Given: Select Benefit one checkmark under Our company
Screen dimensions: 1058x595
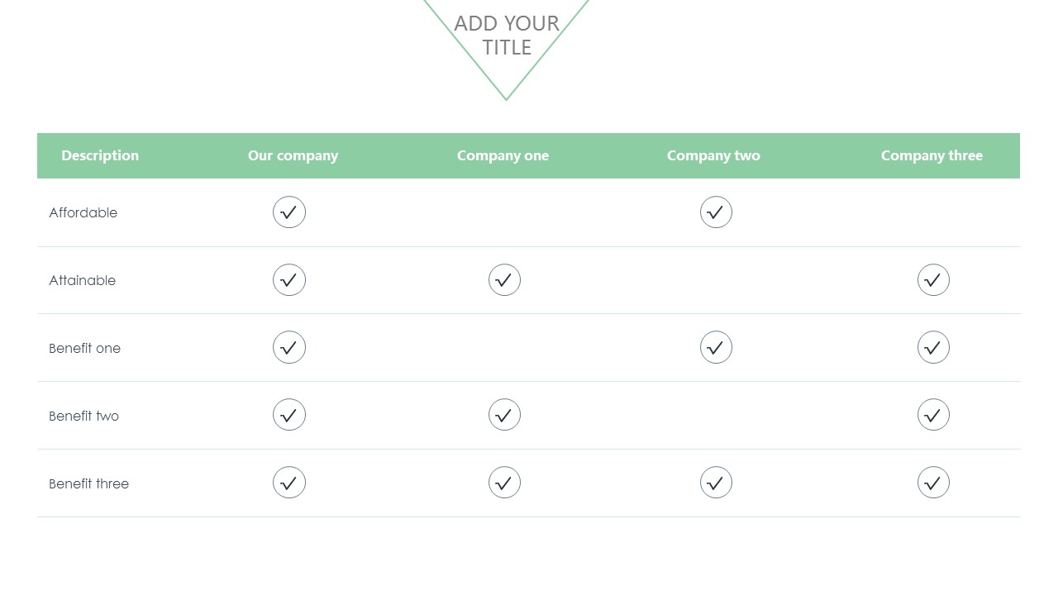Looking at the screenshot, I should [x=289, y=348].
